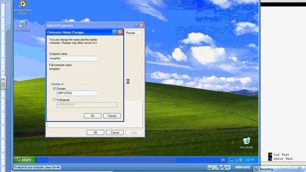Close the System Properties window
Image resolution: width=306 pixels, height=172 pixels.
click(142, 25)
